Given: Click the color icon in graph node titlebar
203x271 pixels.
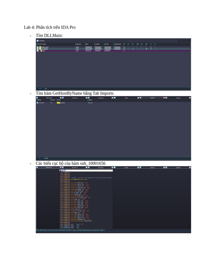Looking at the screenshot, I should [x=60, y=171].
